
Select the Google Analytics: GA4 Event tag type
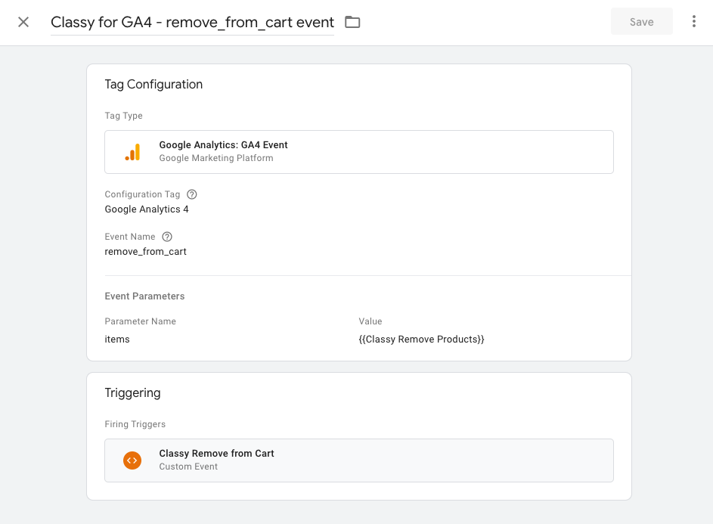(x=359, y=152)
